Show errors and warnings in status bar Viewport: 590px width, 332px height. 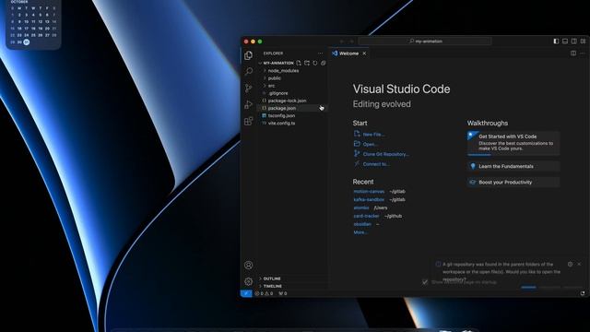[x=264, y=293]
